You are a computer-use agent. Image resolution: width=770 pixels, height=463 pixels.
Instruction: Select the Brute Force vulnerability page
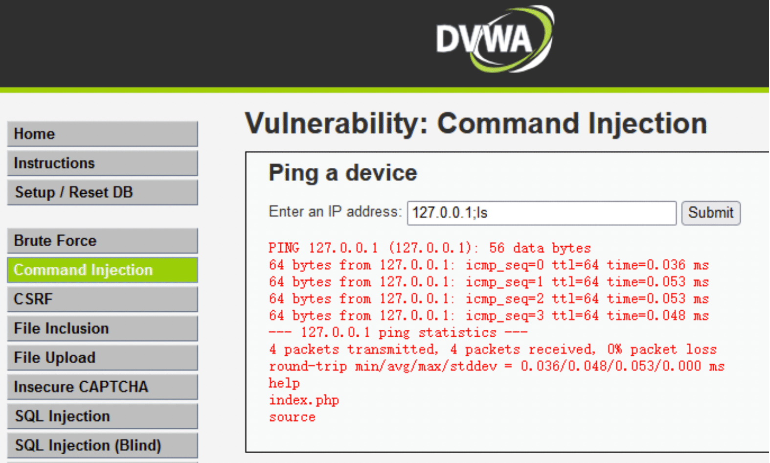pos(103,241)
